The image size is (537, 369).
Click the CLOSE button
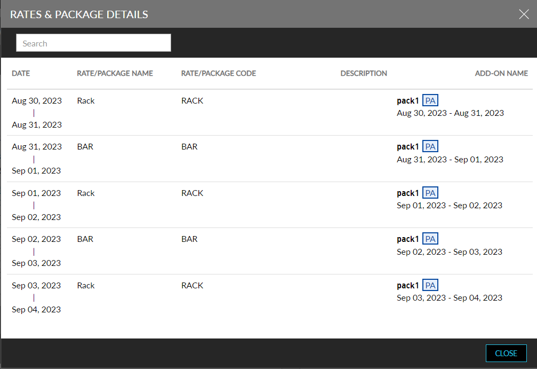coord(506,353)
